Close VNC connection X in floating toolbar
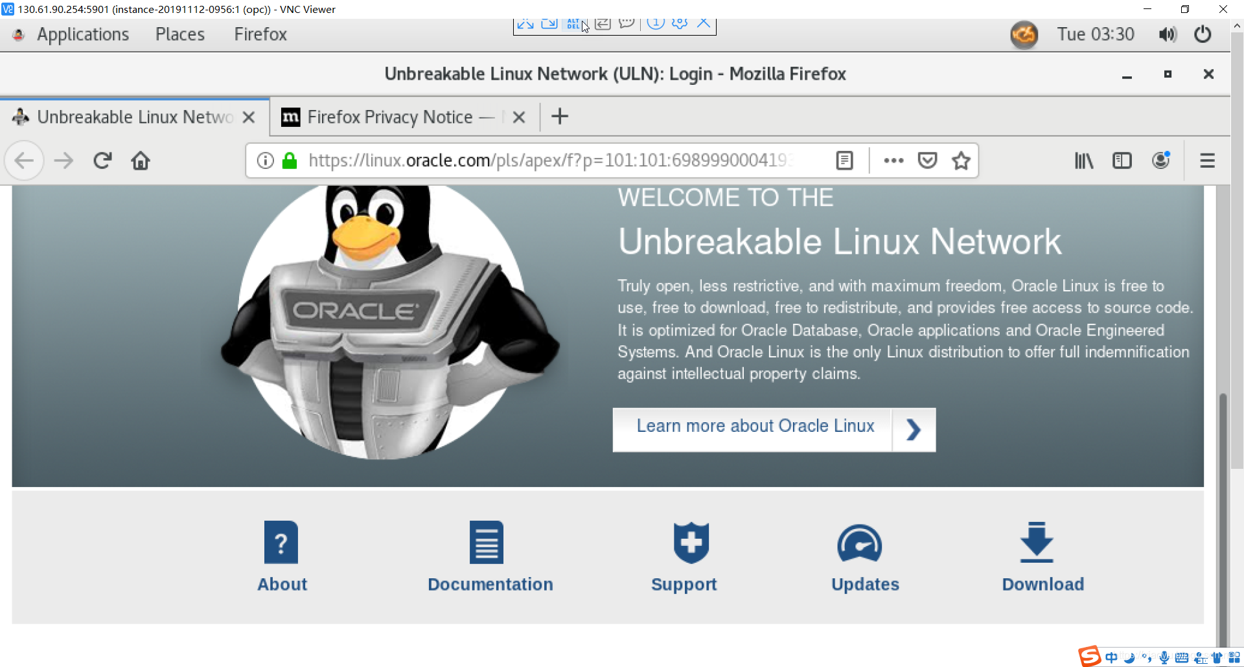 point(704,24)
